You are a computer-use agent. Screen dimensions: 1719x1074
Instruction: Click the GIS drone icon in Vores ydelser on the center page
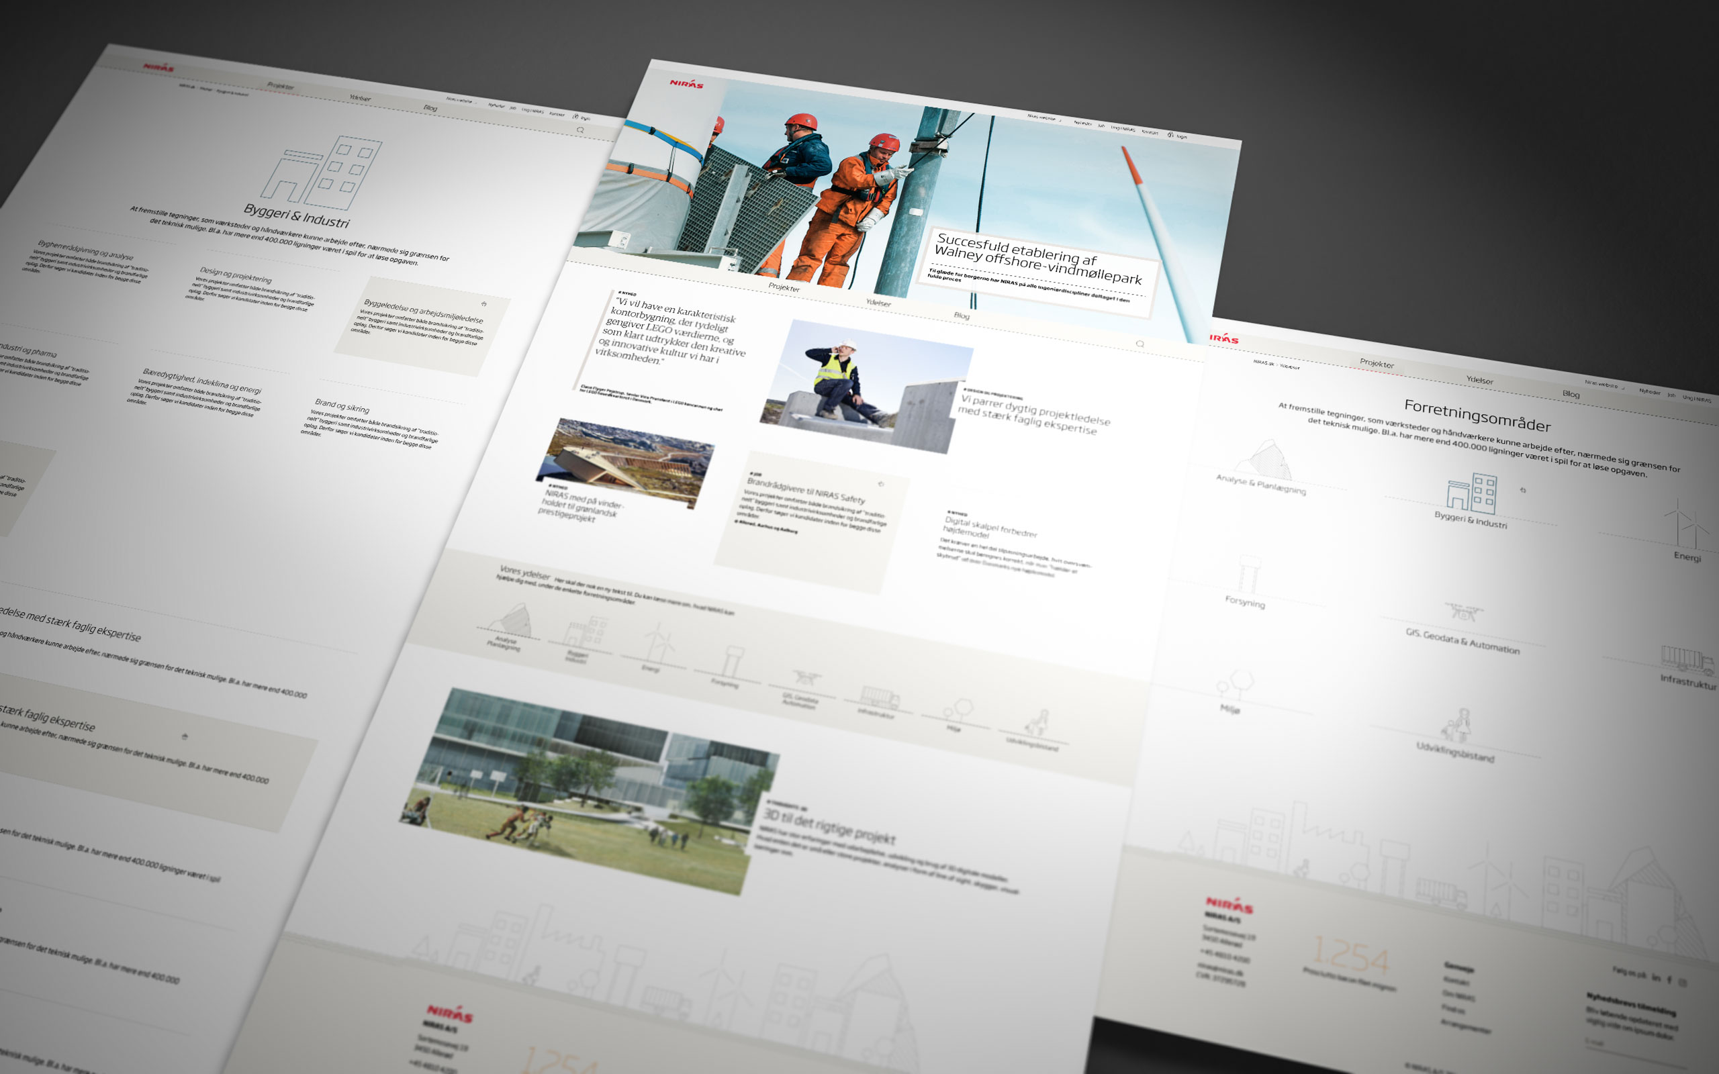[x=806, y=678]
